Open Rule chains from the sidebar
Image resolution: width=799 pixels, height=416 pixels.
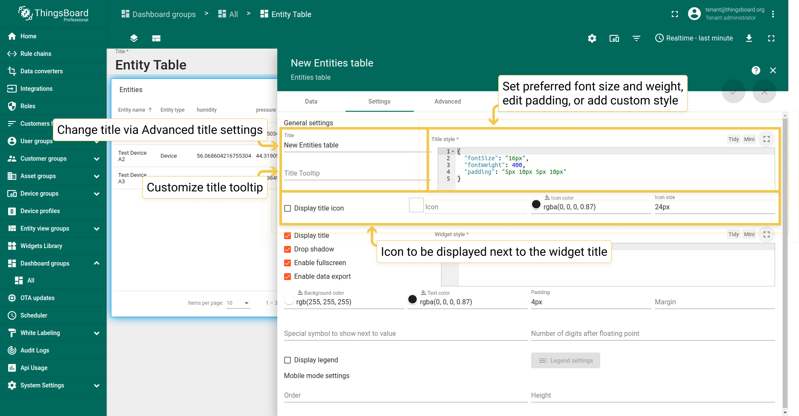tap(53, 54)
